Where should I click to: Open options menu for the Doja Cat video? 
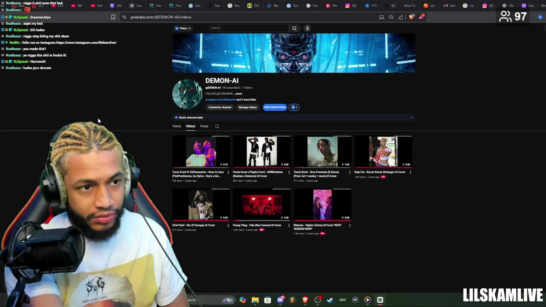410,172
